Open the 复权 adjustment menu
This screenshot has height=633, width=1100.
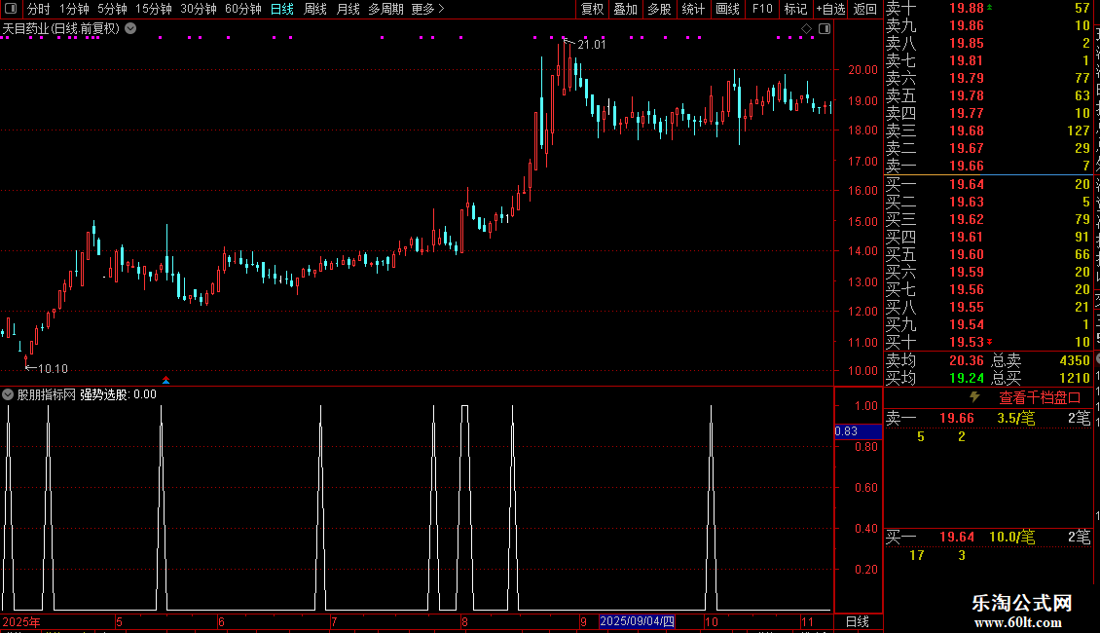pyautogui.click(x=592, y=9)
